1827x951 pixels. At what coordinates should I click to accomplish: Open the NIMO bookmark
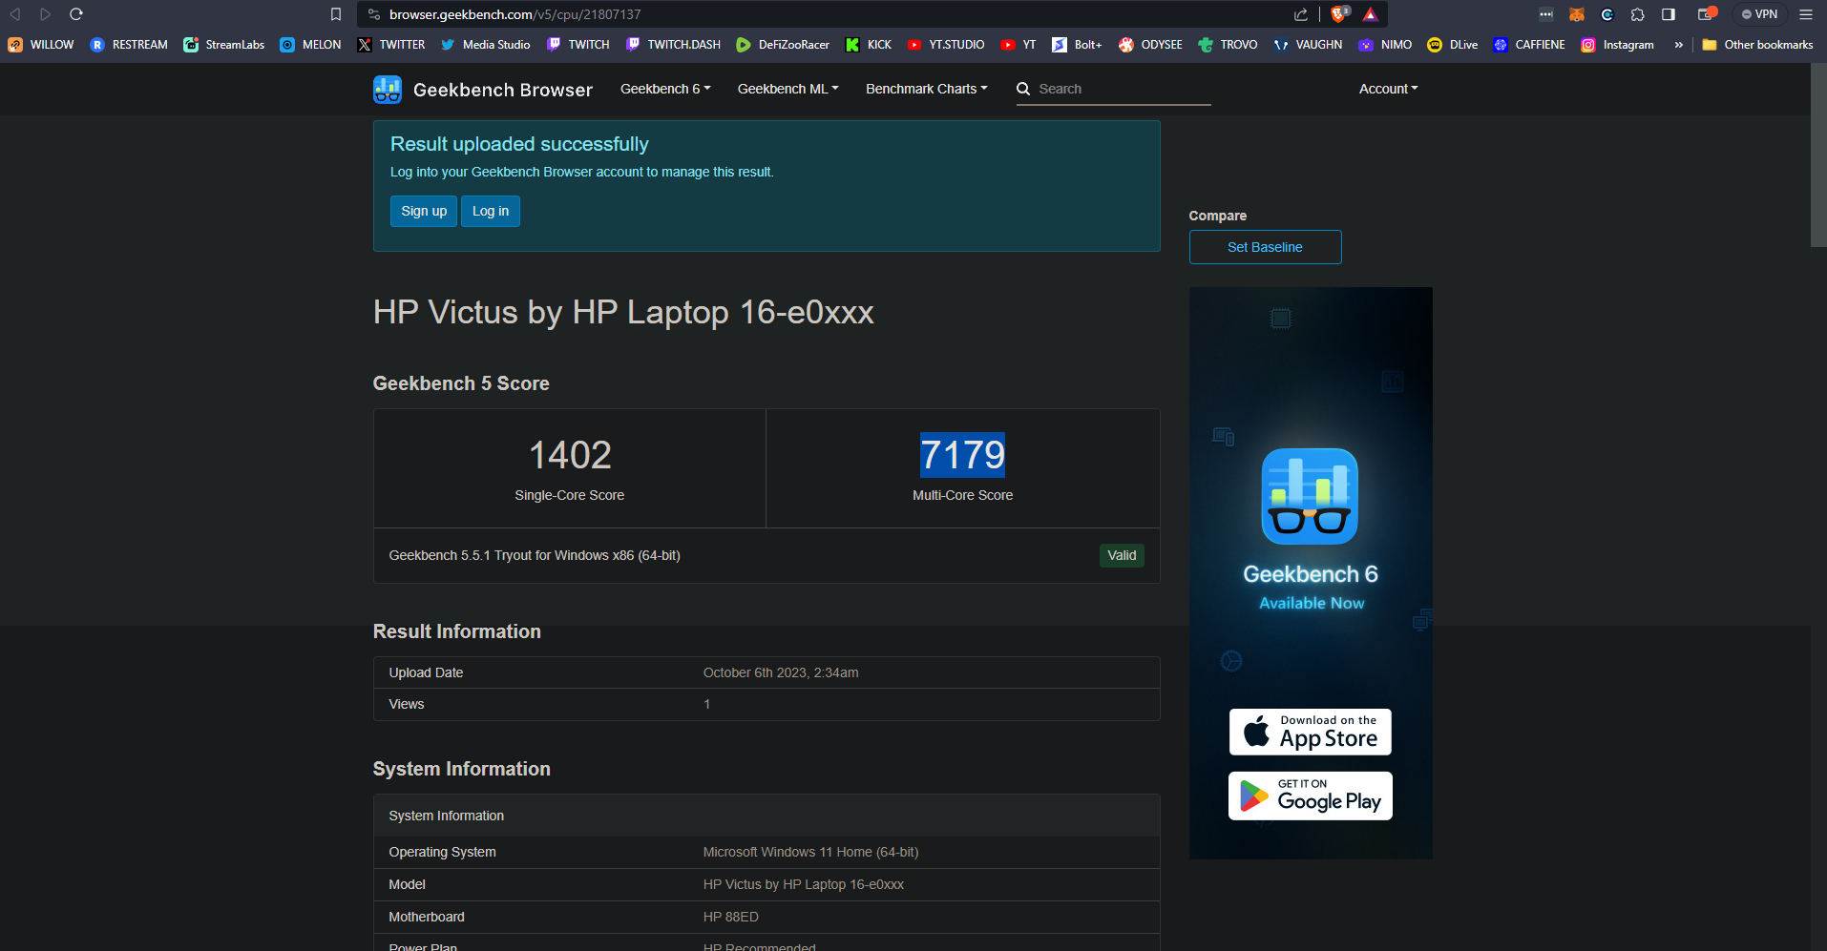tap(1385, 45)
